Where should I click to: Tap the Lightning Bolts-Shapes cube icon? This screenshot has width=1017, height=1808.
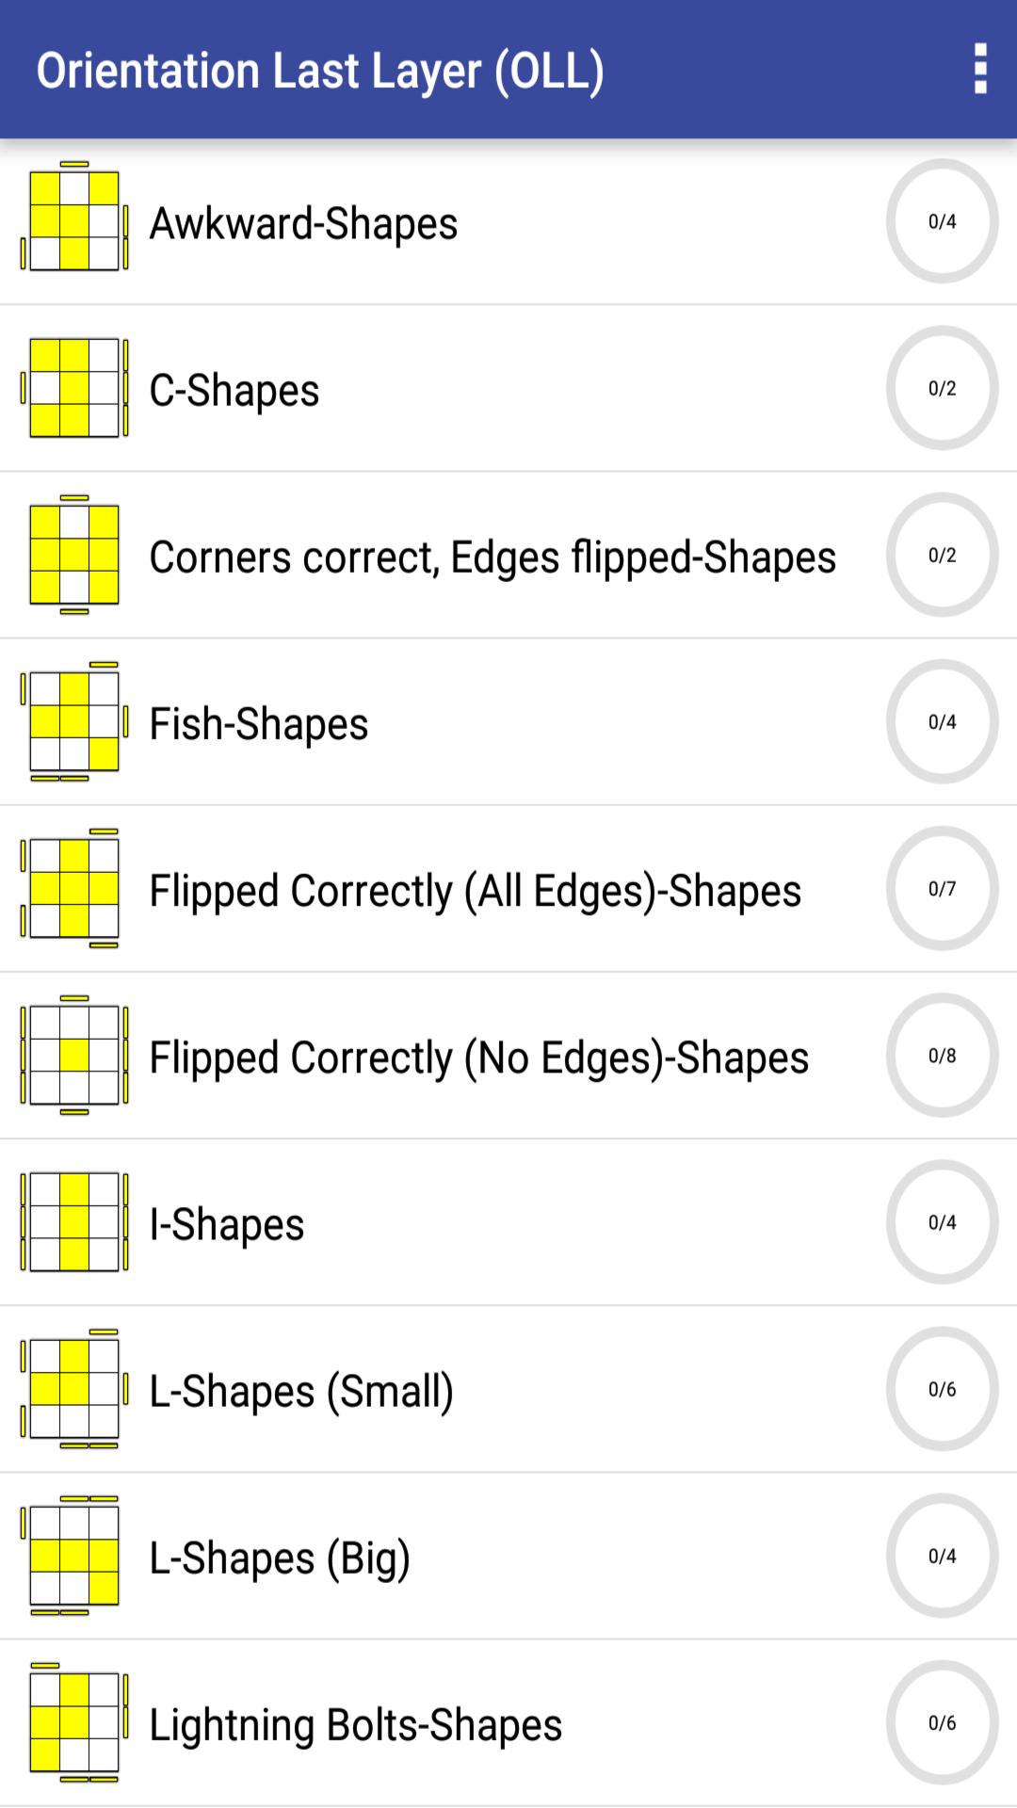tap(74, 1722)
